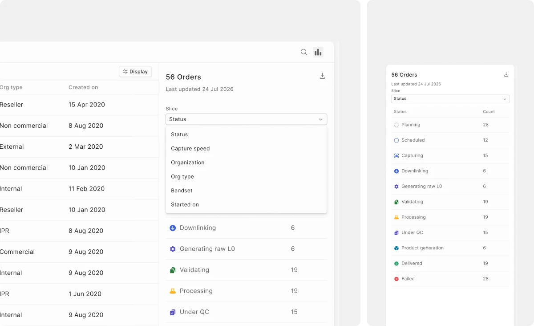Select Capture speed option in dropdown list

(246, 149)
